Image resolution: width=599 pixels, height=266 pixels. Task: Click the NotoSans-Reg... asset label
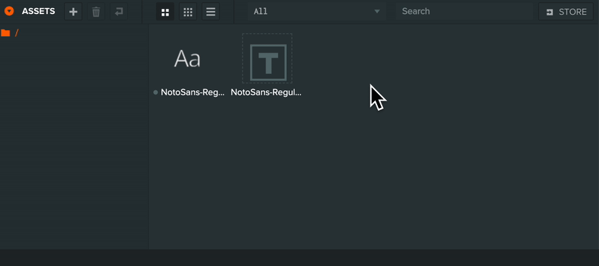[192, 92]
